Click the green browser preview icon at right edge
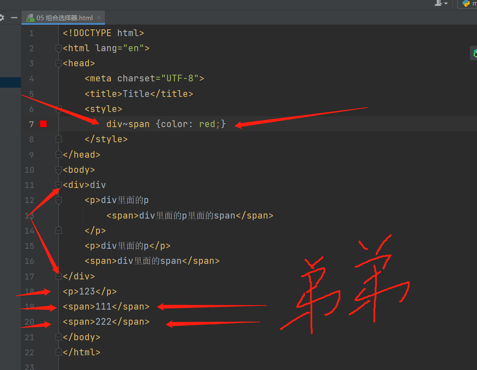Image resolution: width=477 pixels, height=370 pixels. coord(474,53)
